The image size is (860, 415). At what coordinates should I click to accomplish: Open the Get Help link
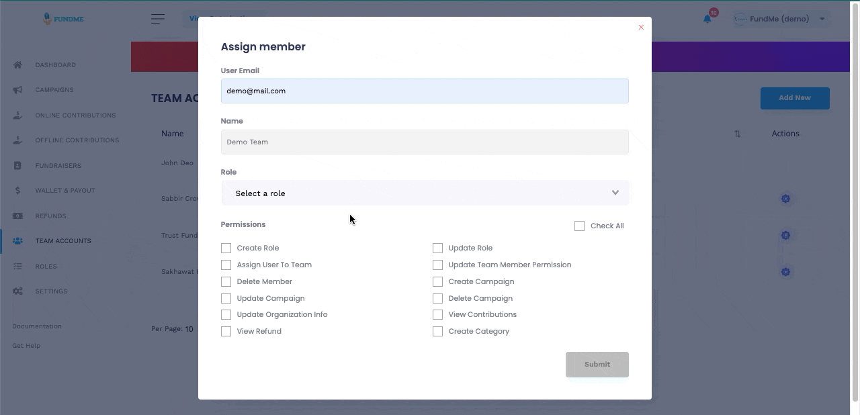(x=26, y=346)
